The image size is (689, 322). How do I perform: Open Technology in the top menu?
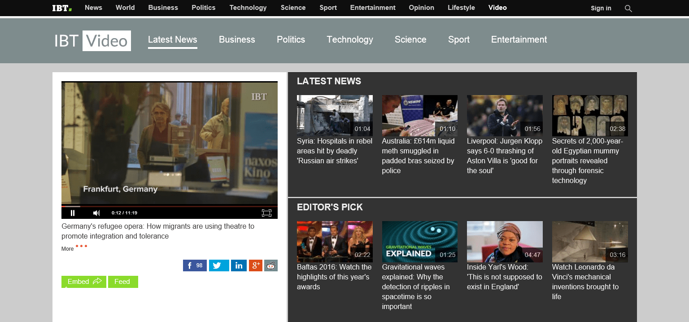pyautogui.click(x=248, y=8)
